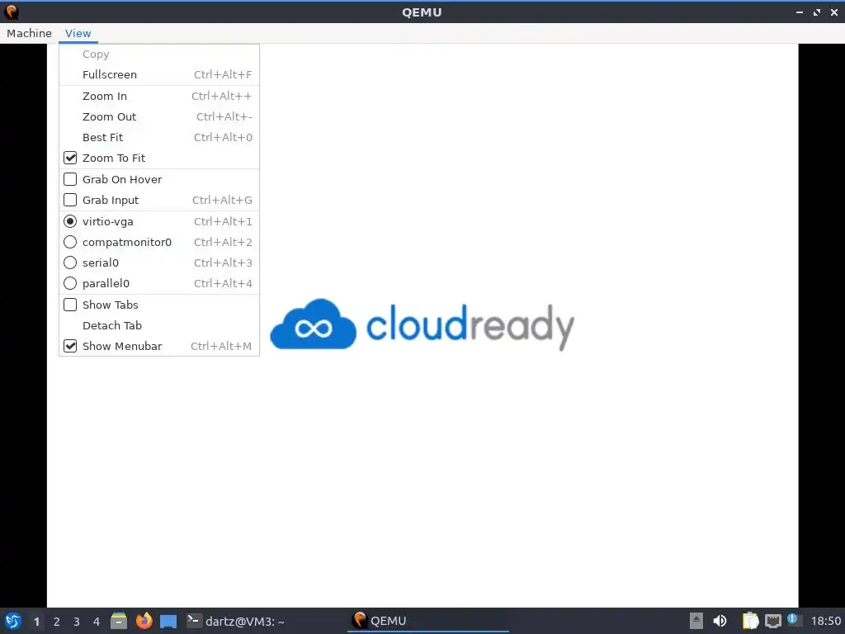Image resolution: width=845 pixels, height=634 pixels.
Task: Close the open View menu
Action: [78, 33]
